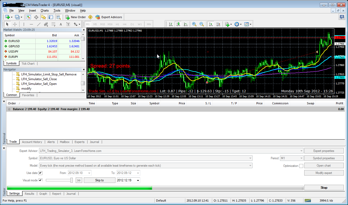Switch chart to Line Chart mode
This screenshot has width=348, height=205.
coord(186,24)
